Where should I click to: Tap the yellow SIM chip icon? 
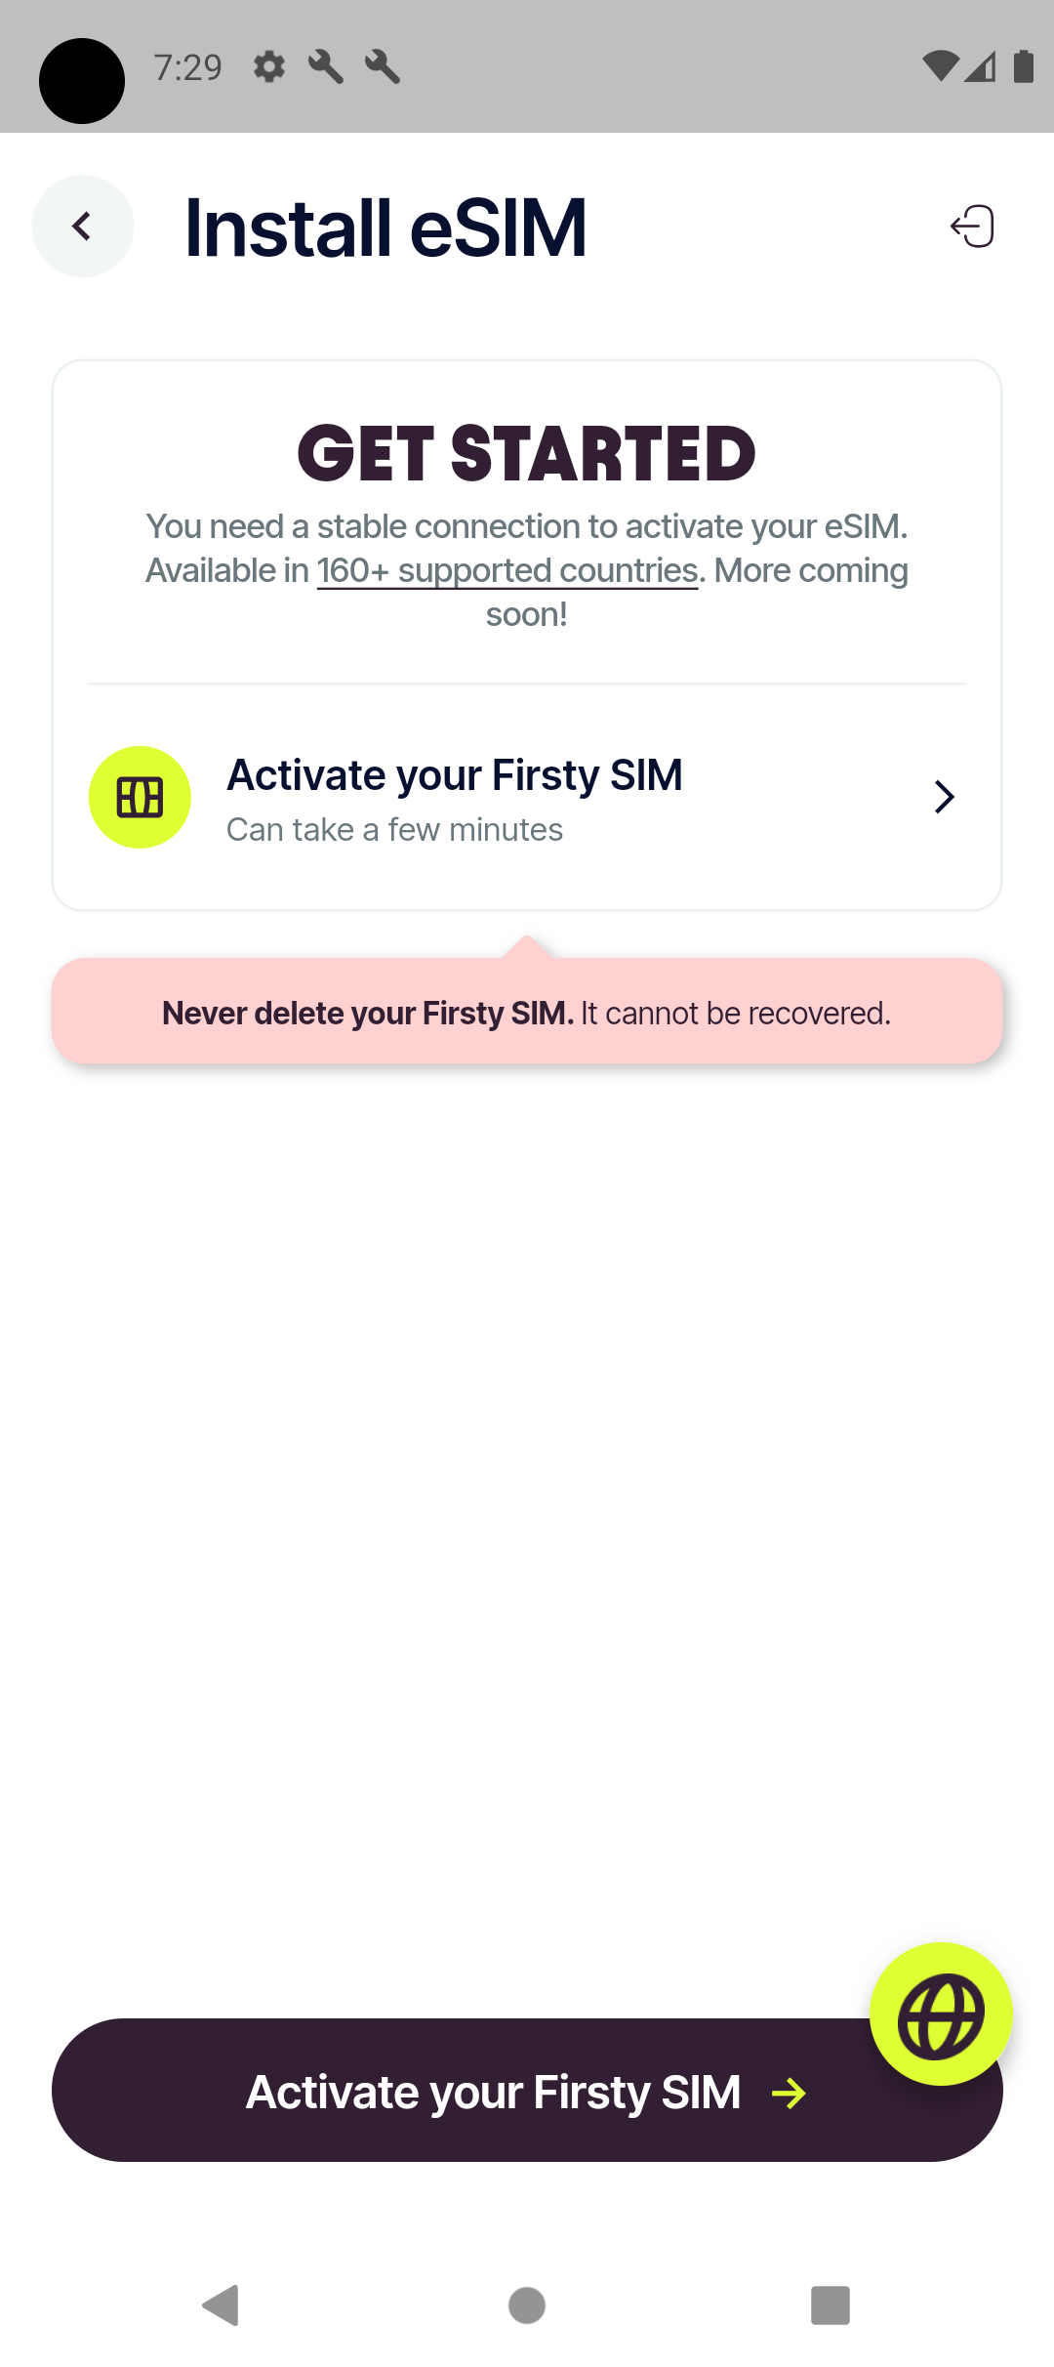[x=140, y=798]
